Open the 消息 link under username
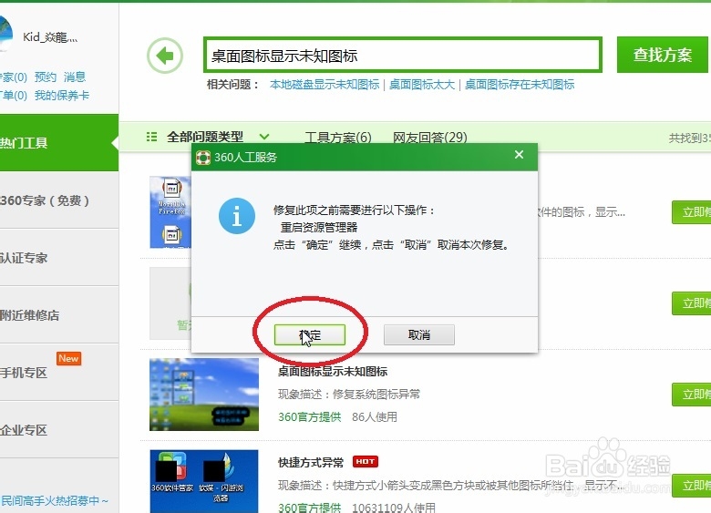Image resolution: width=711 pixels, height=513 pixels. click(75, 77)
